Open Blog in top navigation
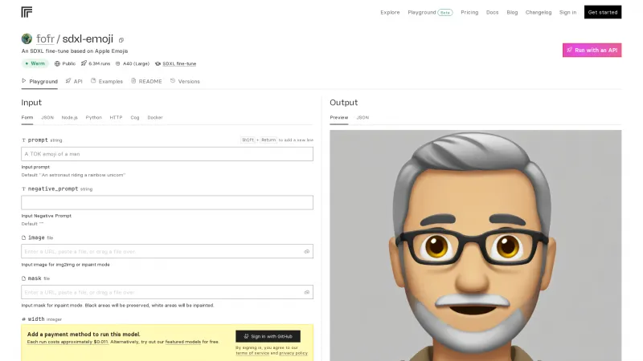The width and height of the screenshot is (643, 361). [512, 12]
